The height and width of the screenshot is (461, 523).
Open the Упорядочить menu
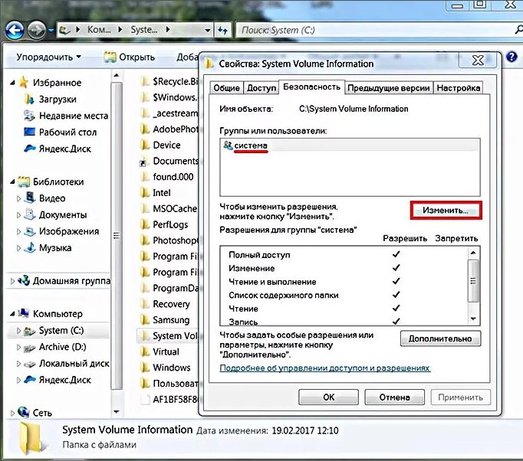tap(49, 57)
